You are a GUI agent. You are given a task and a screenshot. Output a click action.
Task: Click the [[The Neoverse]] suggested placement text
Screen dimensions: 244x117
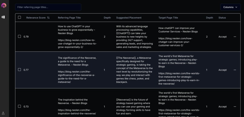(134, 70)
